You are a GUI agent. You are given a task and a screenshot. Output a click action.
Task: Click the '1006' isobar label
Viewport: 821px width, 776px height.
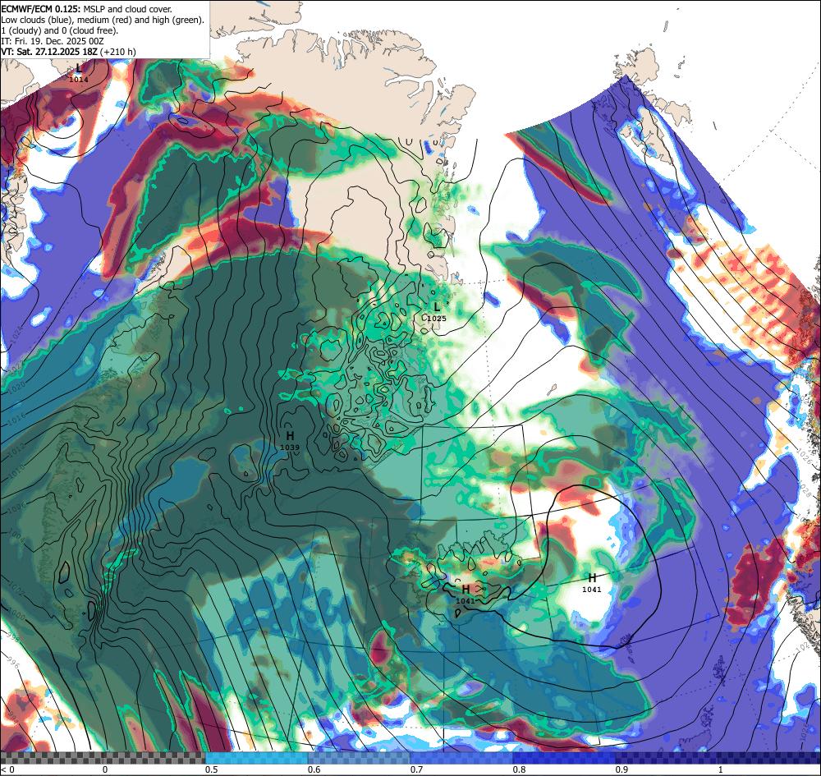pos(16,507)
